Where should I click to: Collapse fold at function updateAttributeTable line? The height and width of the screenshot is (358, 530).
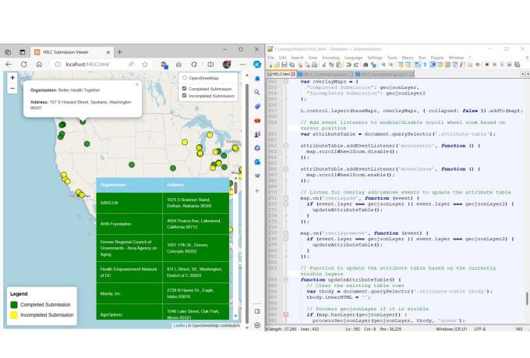tap(286, 280)
